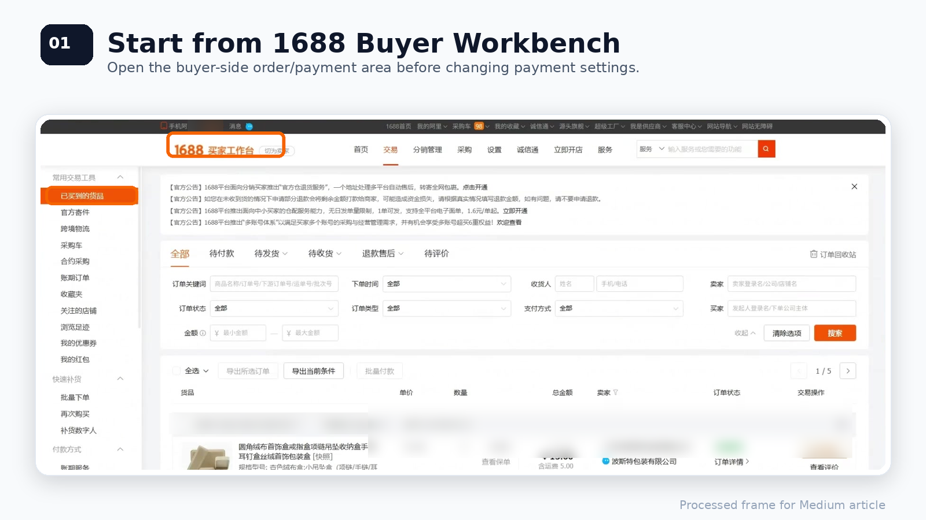
Task: Click the consignee name (姓名) field
Action: click(x=575, y=284)
